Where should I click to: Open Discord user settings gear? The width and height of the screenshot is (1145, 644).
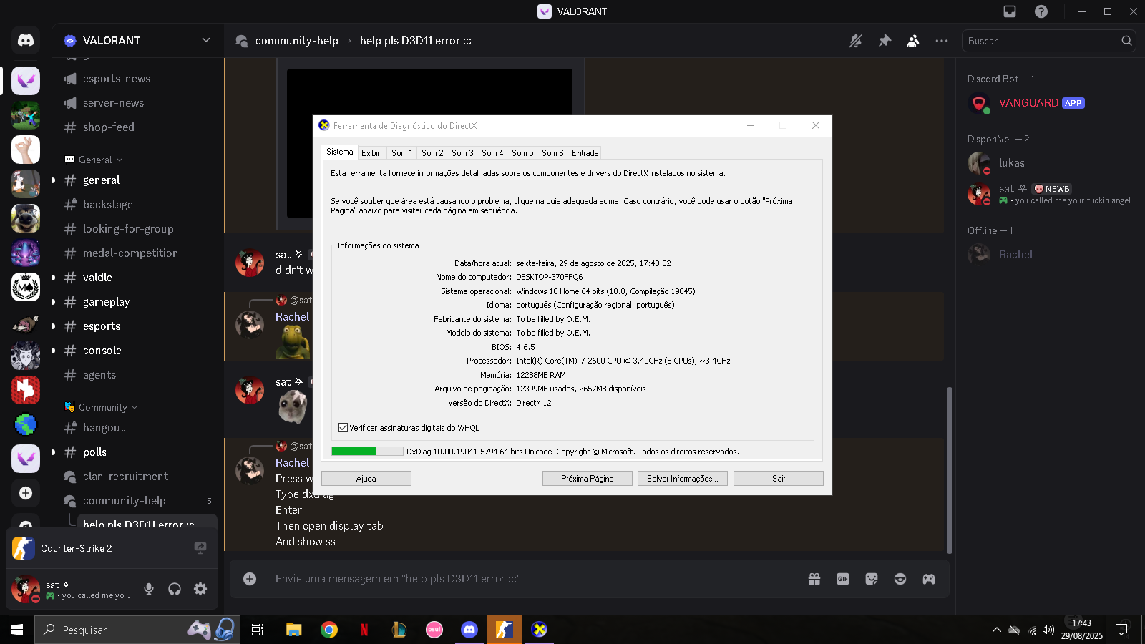200,589
